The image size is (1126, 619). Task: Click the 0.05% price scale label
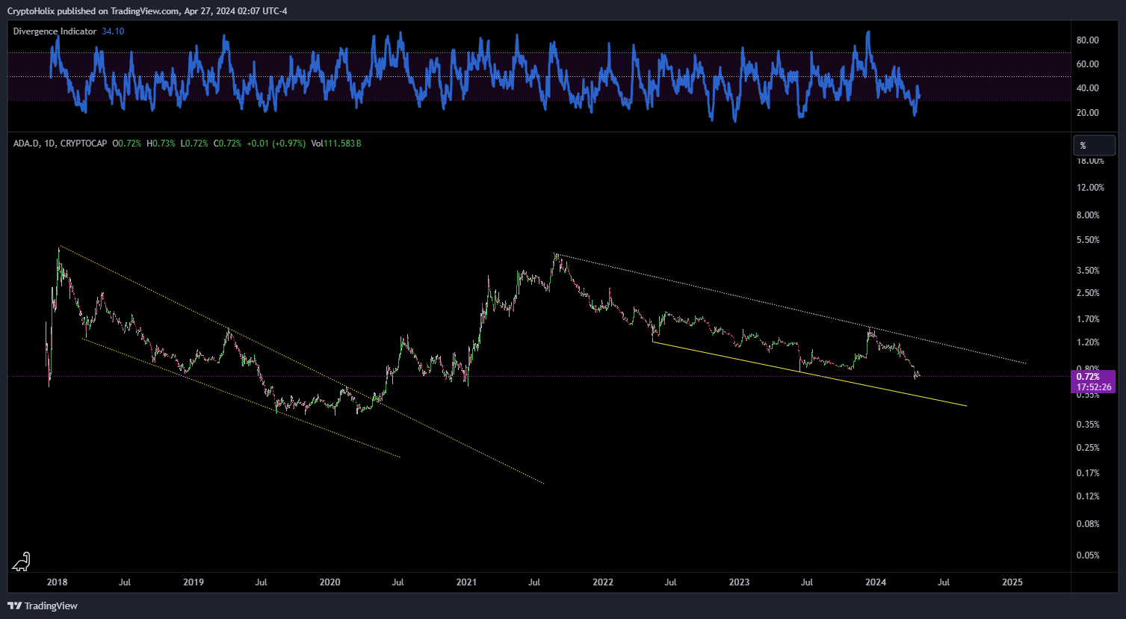[x=1088, y=555]
